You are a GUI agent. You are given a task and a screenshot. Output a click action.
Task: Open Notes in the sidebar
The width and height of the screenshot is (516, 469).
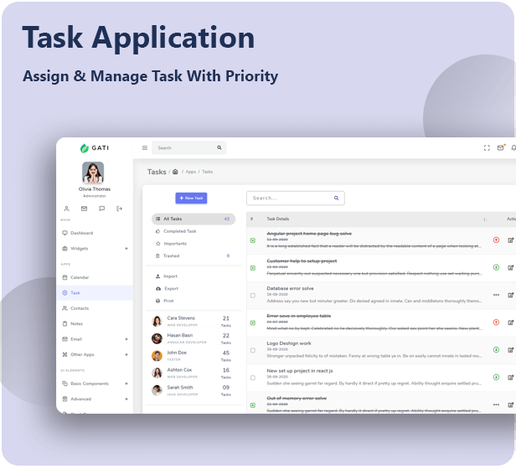[x=95, y=324]
